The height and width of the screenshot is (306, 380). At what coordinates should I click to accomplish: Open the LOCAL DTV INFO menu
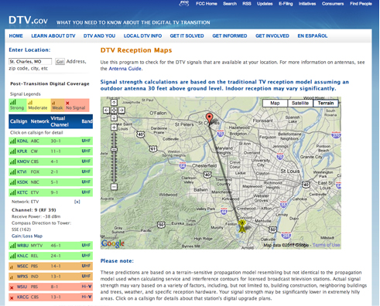pyautogui.click(x=142, y=36)
